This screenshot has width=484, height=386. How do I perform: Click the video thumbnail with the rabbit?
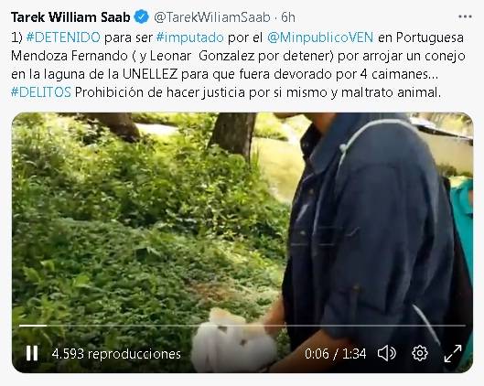tap(242, 242)
